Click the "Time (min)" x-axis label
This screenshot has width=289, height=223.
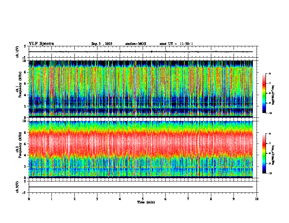tap(146, 202)
